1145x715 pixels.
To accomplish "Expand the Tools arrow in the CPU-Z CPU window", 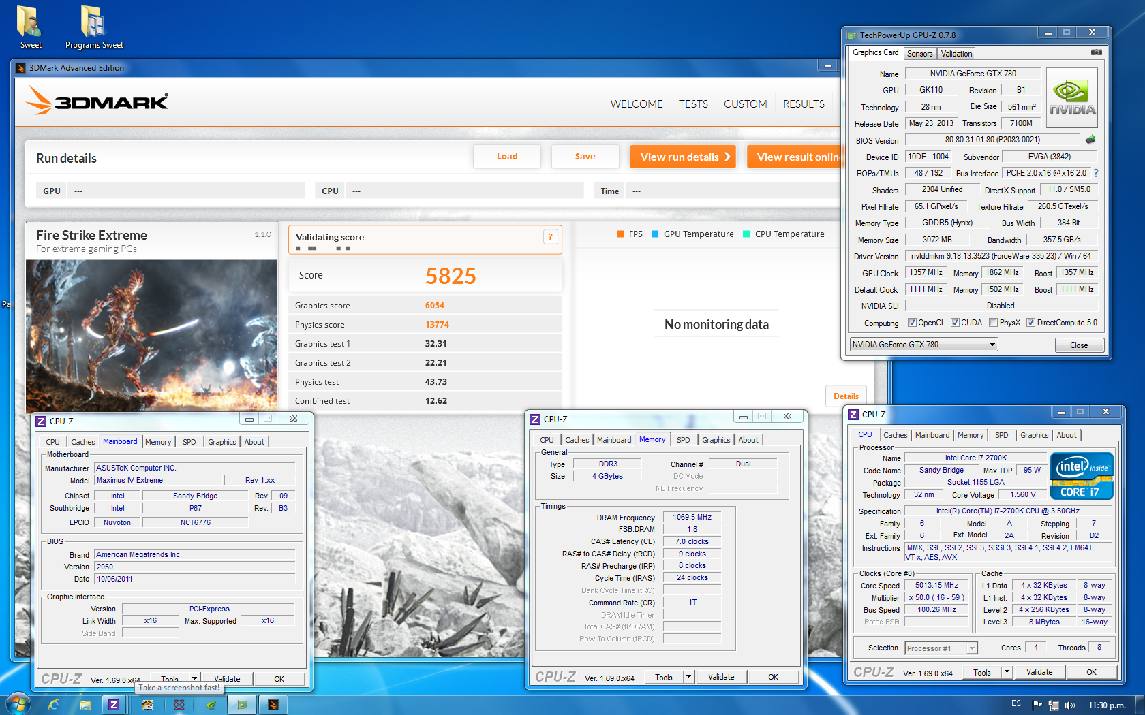I will coord(1007,672).
